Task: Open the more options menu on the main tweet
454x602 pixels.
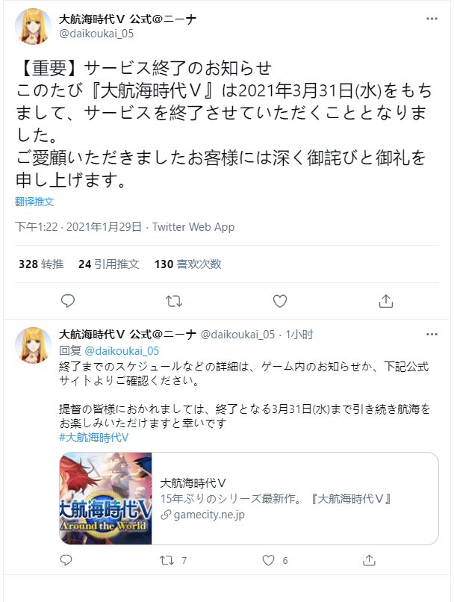Action: click(x=432, y=19)
